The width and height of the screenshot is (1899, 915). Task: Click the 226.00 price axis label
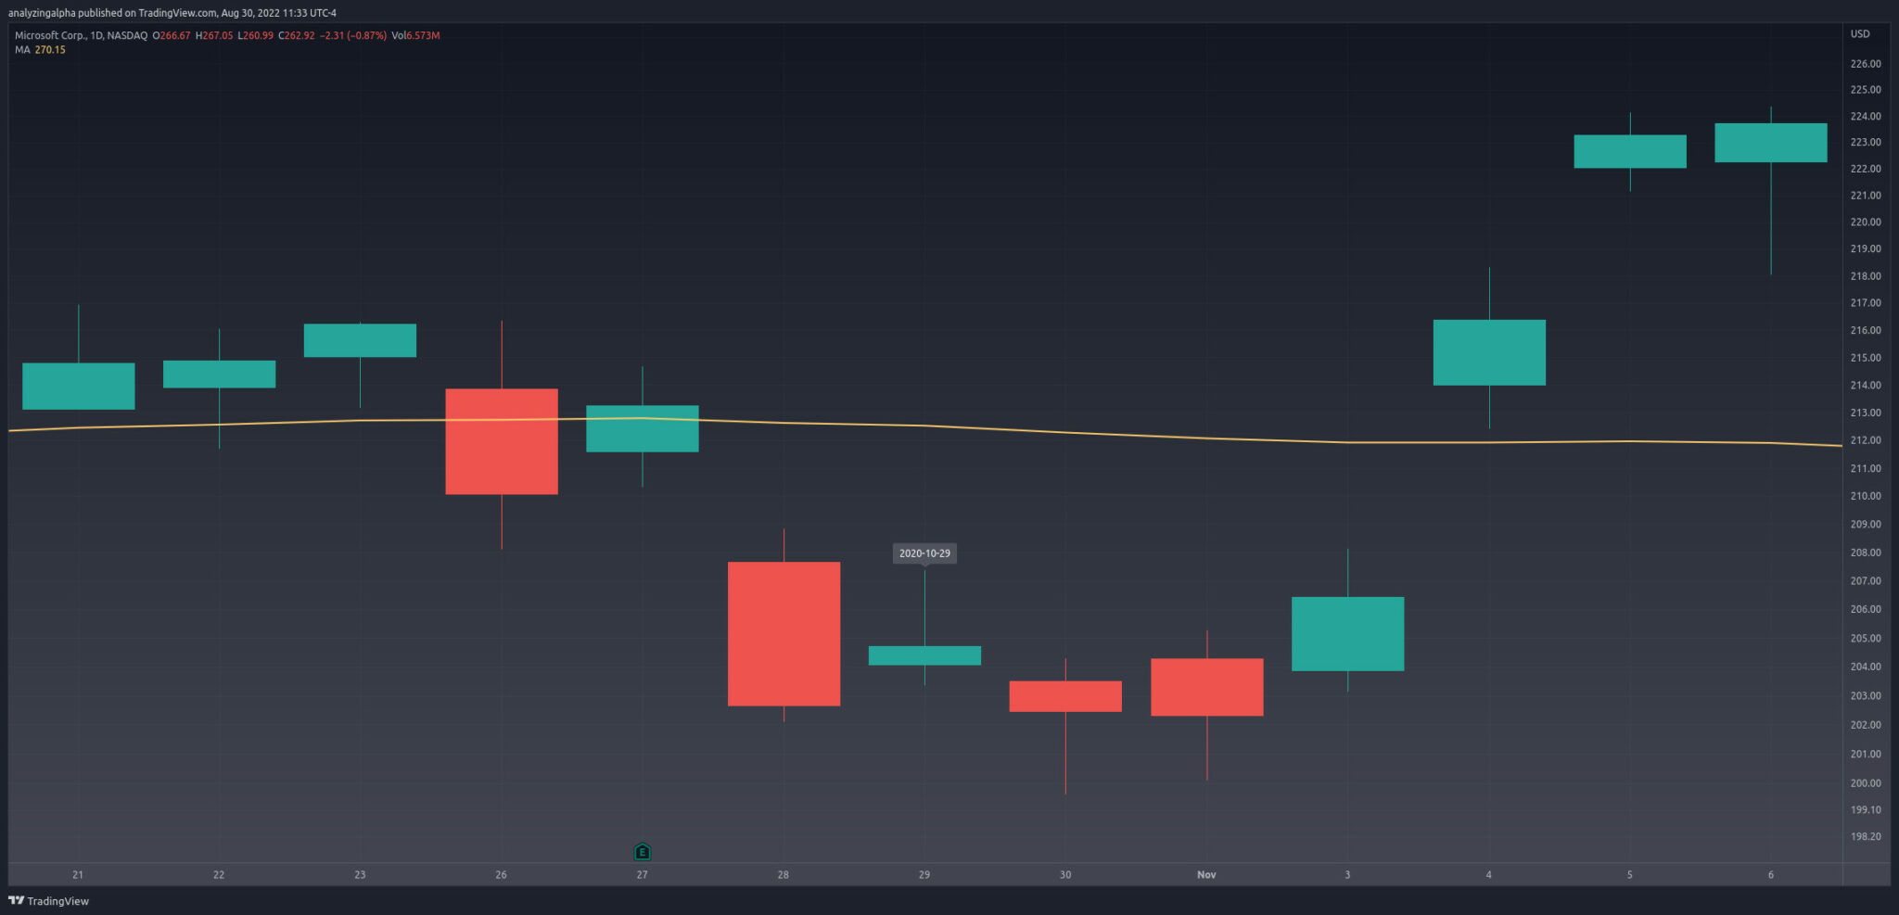coord(1865,64)
